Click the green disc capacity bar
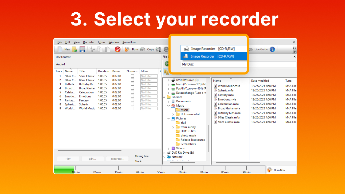The image size is (345, 194). pyautogui.click(x=64, y=169)
